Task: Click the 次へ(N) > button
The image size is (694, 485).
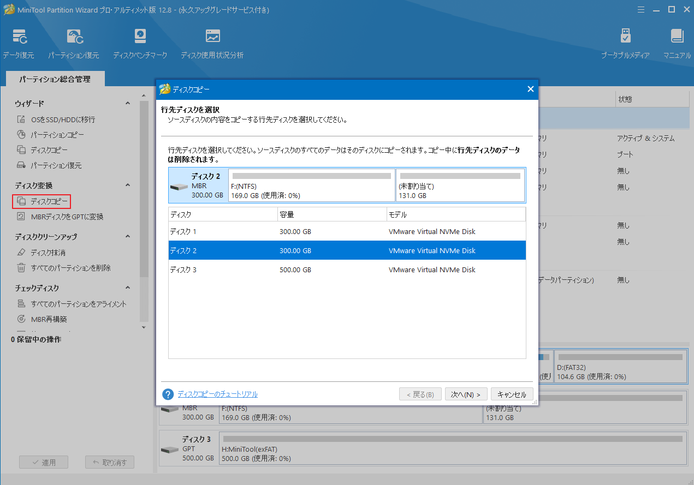Action: (466, 394)
